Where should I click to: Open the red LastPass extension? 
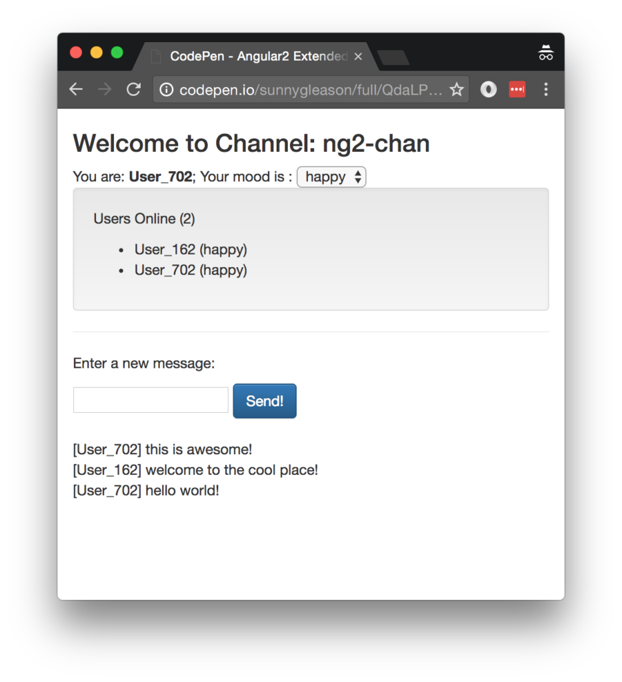click(x=517, y=90)
